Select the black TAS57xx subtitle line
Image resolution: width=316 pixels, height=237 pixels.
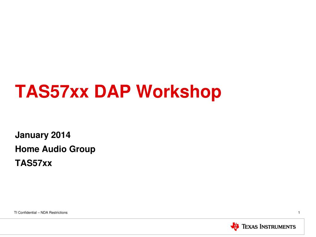coord(33,163)
